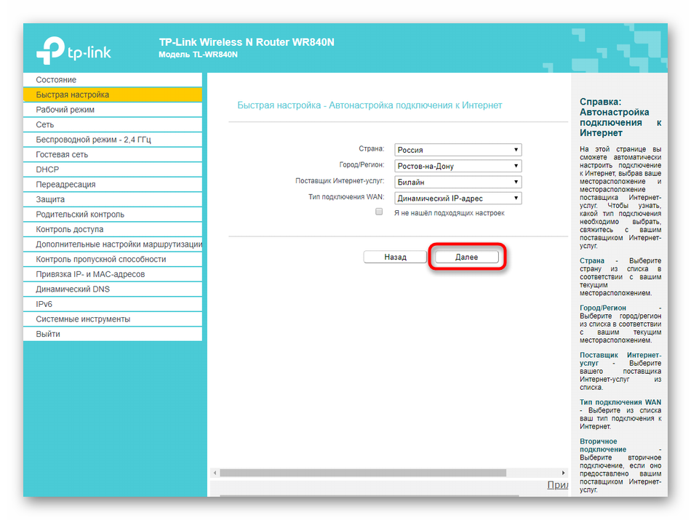
Task: Open the Поставщик Интернет-услуг dropdown
Action: [458, 182]
